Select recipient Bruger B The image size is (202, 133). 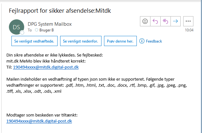46,30
